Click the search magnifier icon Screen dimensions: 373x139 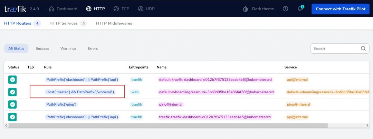(x=363, y=48)
